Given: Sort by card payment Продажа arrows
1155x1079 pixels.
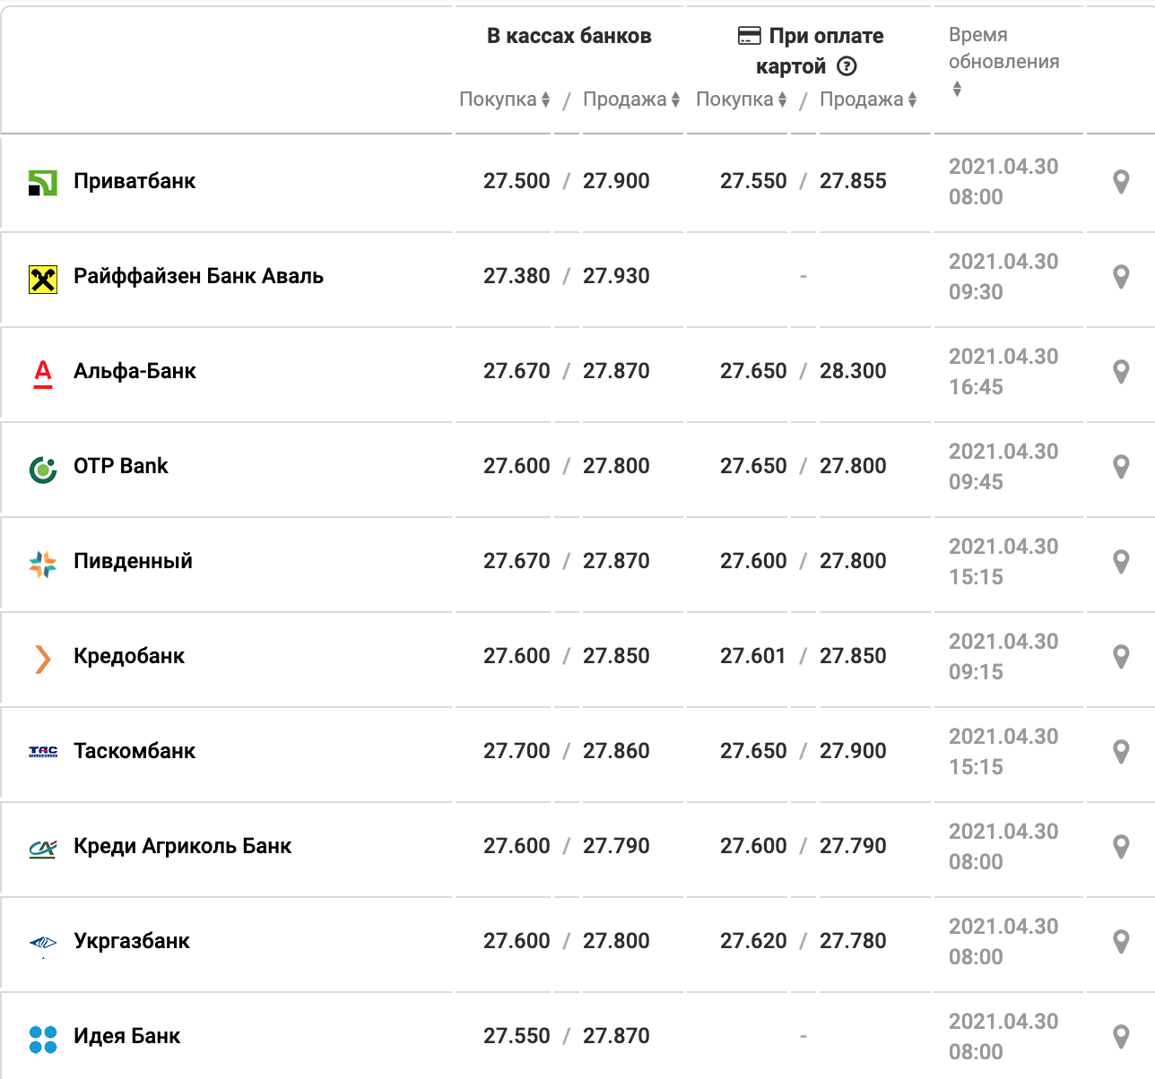Looking at the screenshot, I should click(x=912, y=99).
